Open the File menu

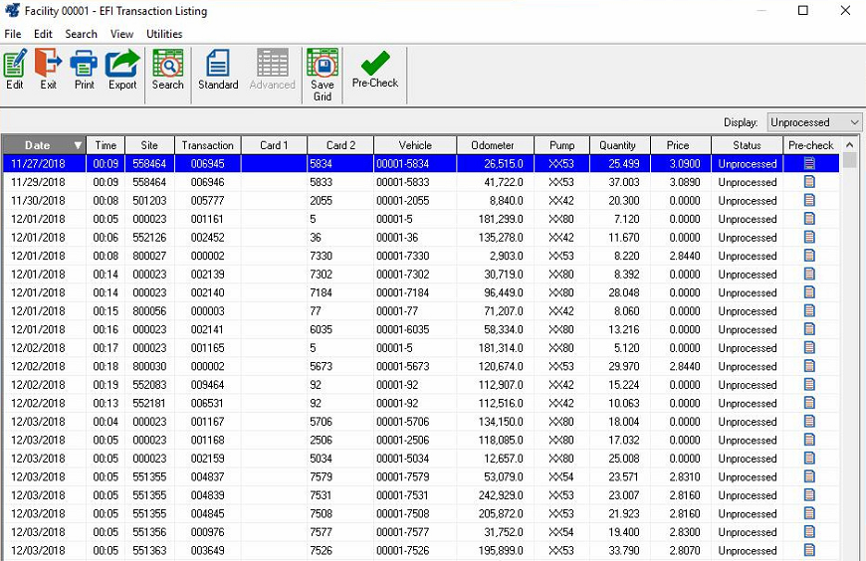pos(13,34)
